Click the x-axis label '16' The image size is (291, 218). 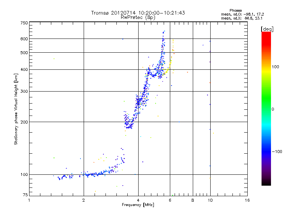click(247, 200)
